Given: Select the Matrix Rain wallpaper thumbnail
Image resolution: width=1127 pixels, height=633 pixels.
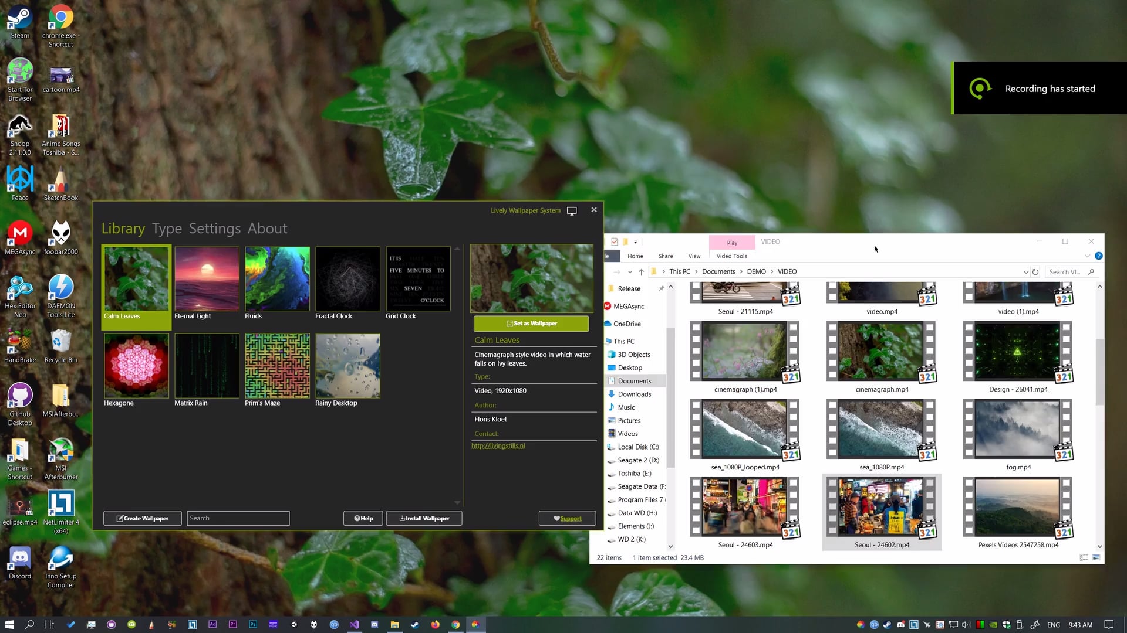Looking at the screenshot, I should (x=207, y=366).
